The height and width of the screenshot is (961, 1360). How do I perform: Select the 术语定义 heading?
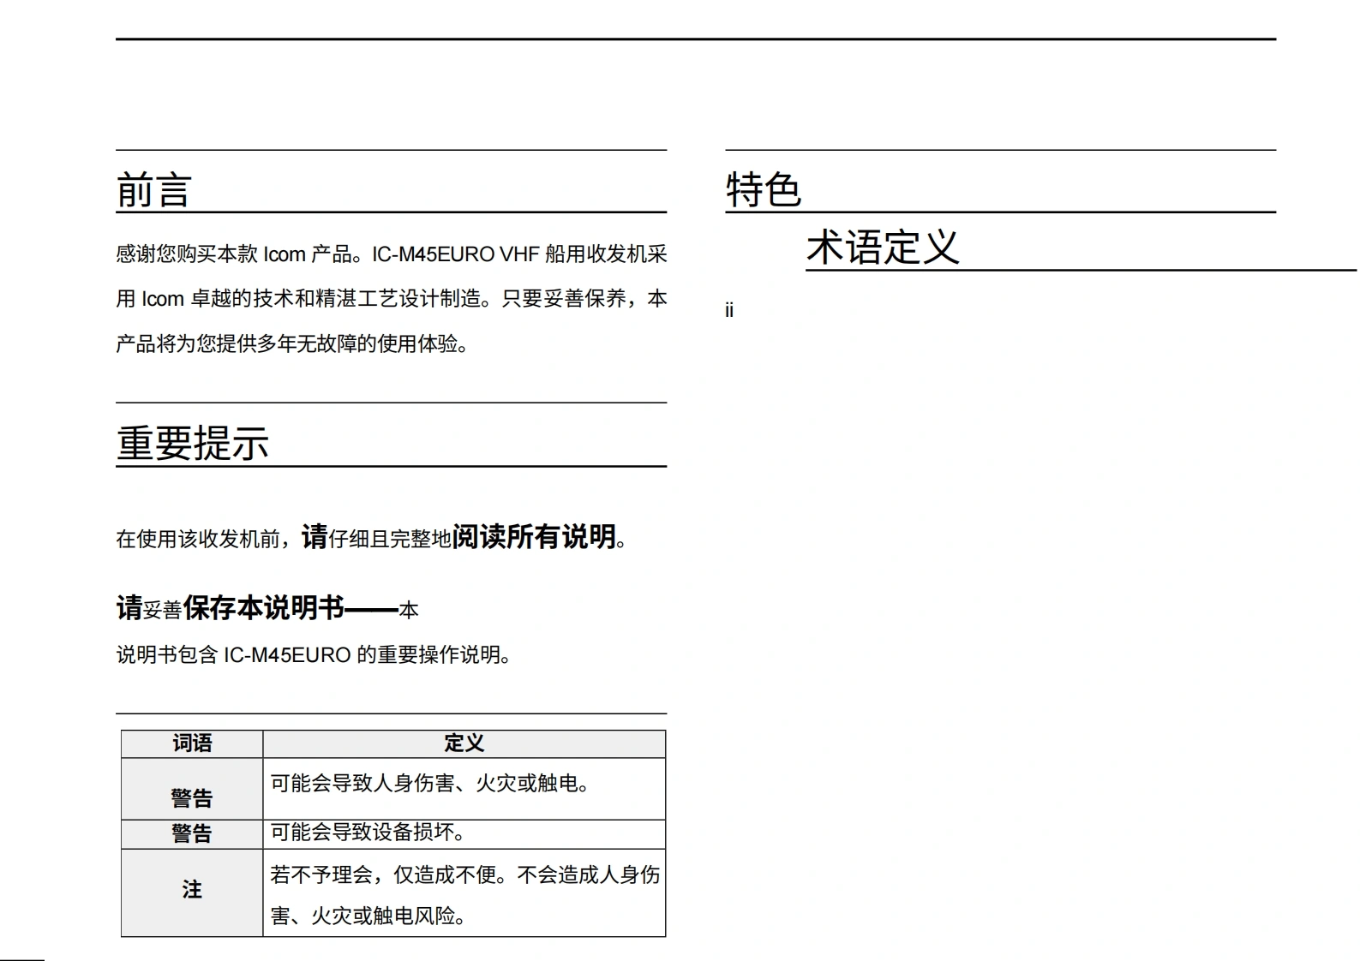(x=882, y=248)
